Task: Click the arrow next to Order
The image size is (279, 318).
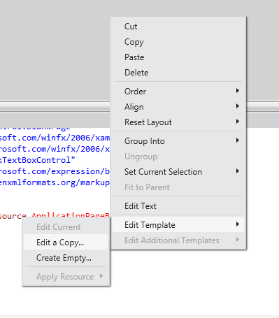Action: coord(238,91)
